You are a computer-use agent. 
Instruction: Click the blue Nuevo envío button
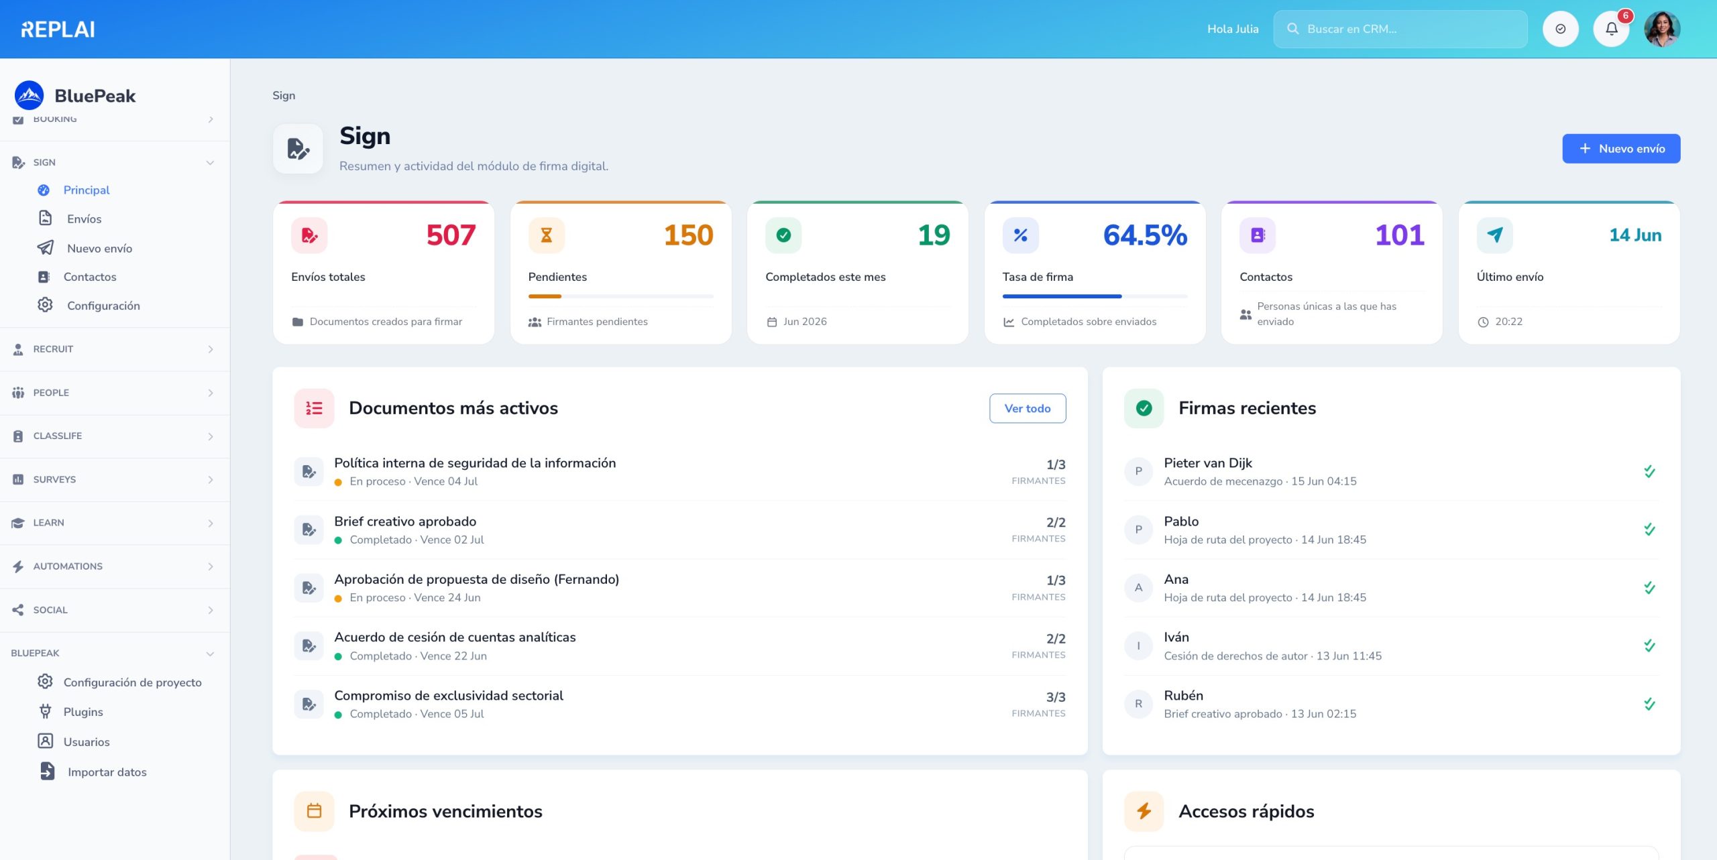click(1621, 149)
